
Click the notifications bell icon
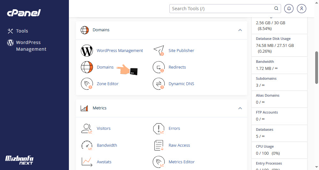point(289,9)
